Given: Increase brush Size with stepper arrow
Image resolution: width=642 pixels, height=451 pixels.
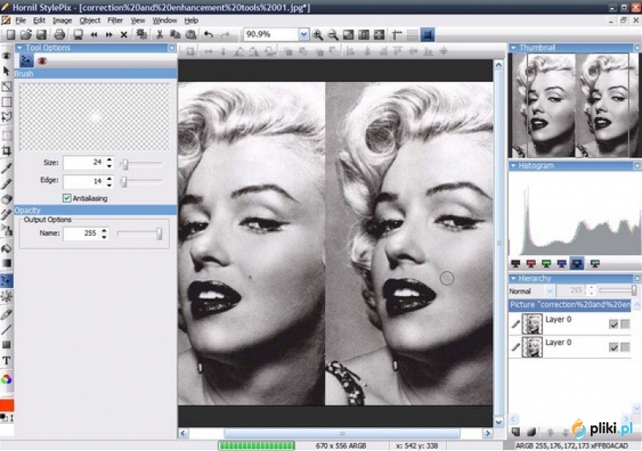Looking at the screenshot, I should point(109,160).
